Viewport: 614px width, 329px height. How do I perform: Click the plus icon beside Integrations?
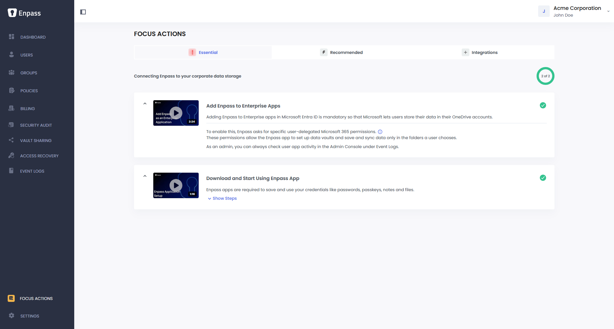click(465, 52)
